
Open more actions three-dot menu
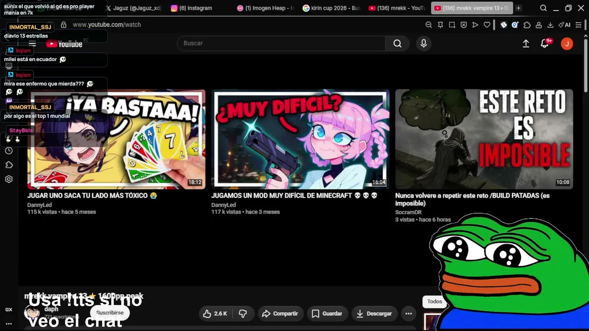coord(408,314)
